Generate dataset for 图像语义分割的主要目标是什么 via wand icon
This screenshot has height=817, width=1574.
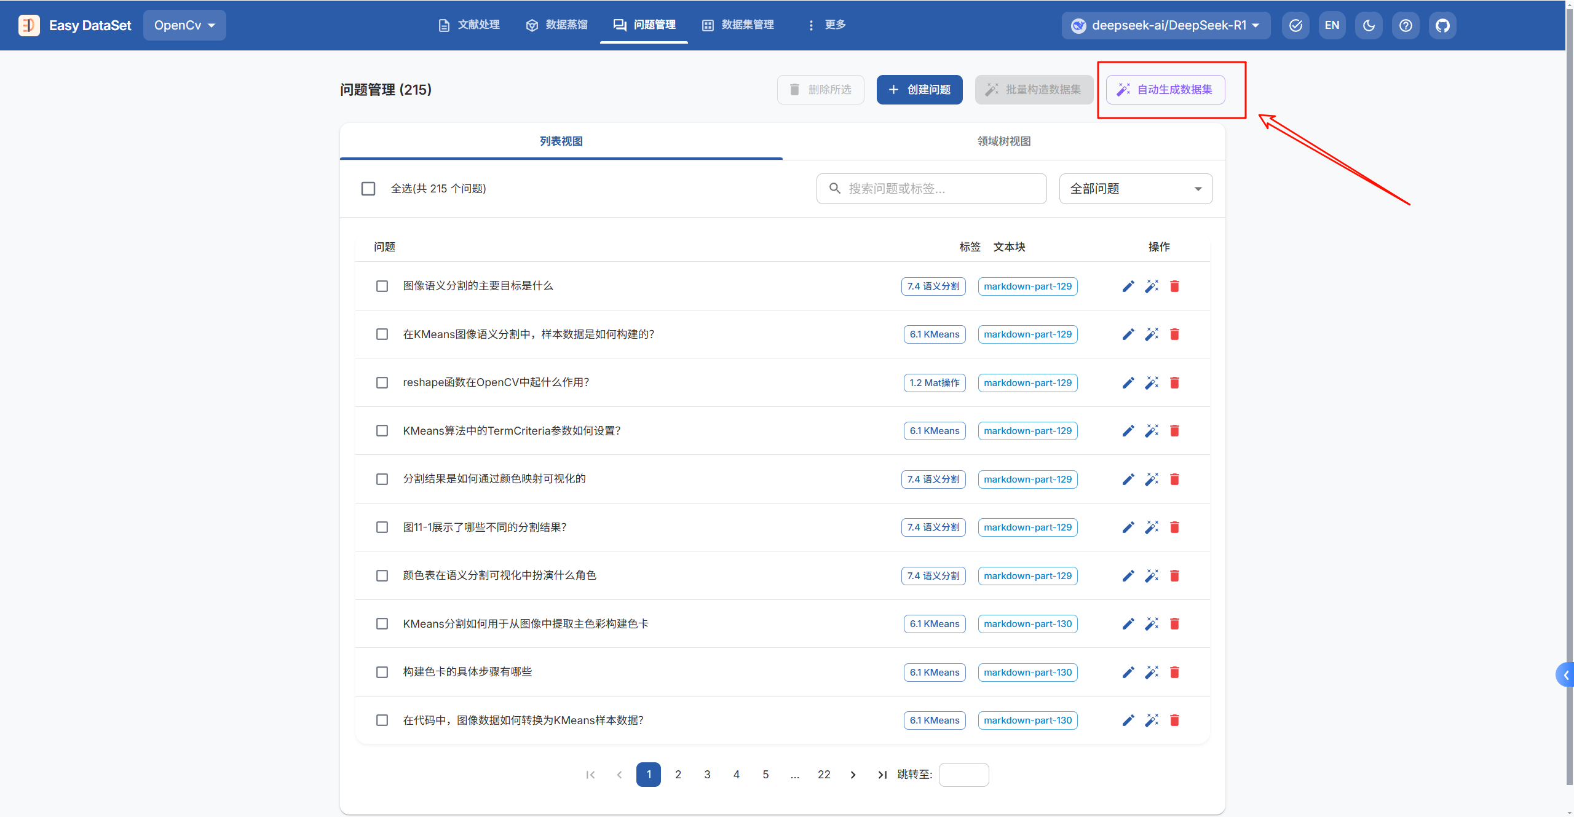pos(1151,286)
